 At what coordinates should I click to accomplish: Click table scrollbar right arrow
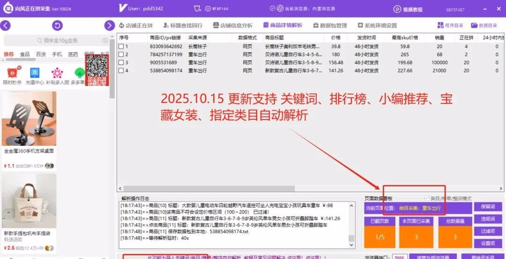click(501, 188)
